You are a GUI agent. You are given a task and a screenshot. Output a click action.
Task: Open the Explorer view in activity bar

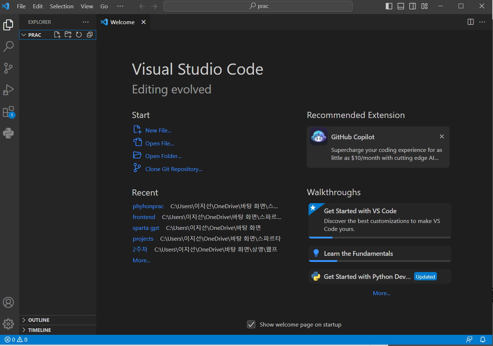coord(8,25)
